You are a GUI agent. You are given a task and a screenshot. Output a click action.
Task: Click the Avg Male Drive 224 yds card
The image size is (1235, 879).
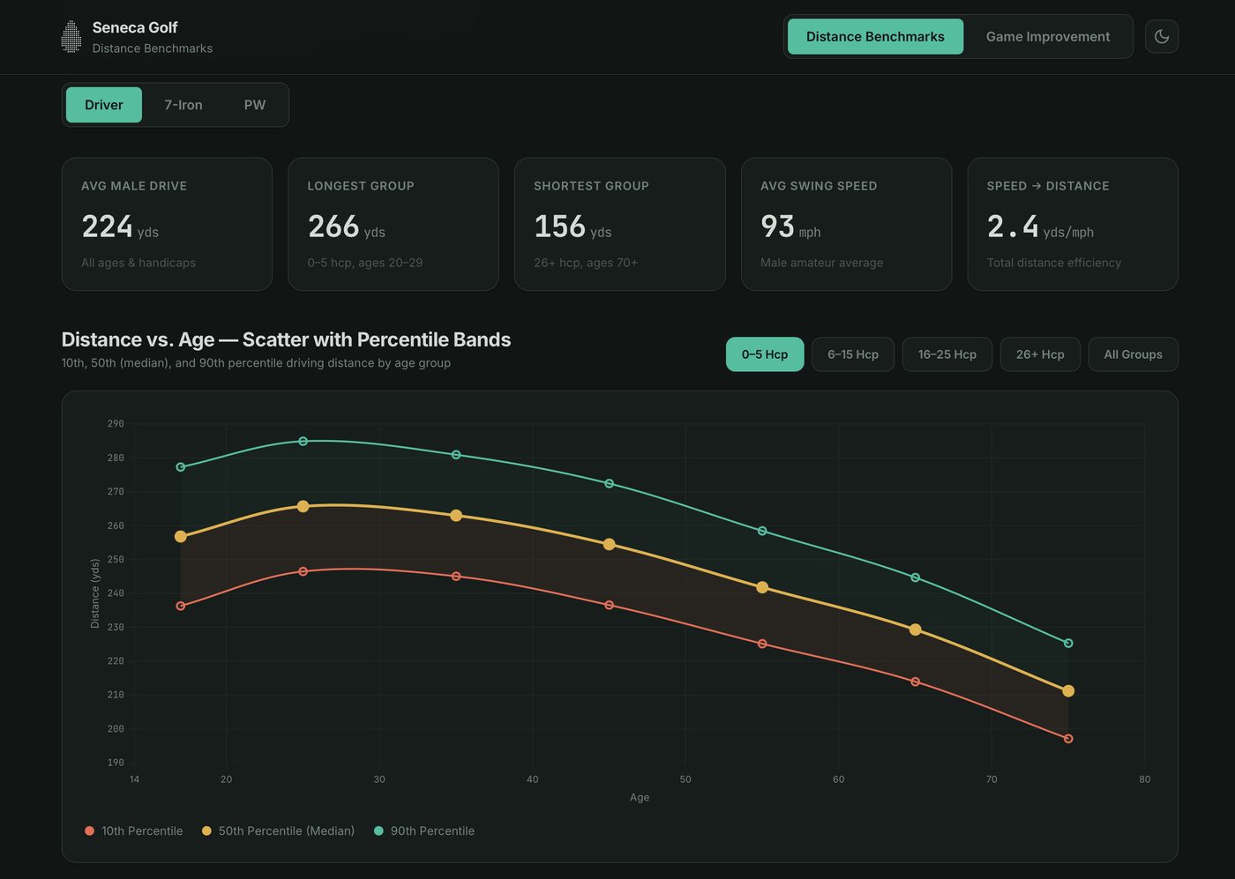[167, 224]
